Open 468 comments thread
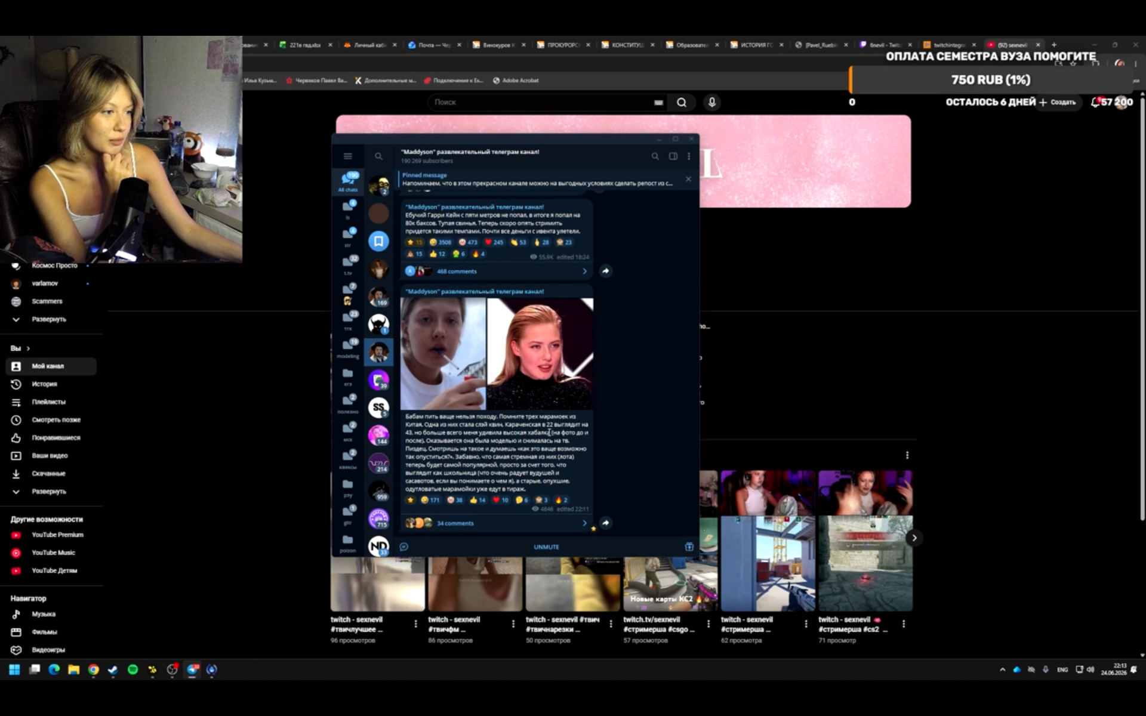The height and width of the screenshot is (716, 1146). click(497, 271)
